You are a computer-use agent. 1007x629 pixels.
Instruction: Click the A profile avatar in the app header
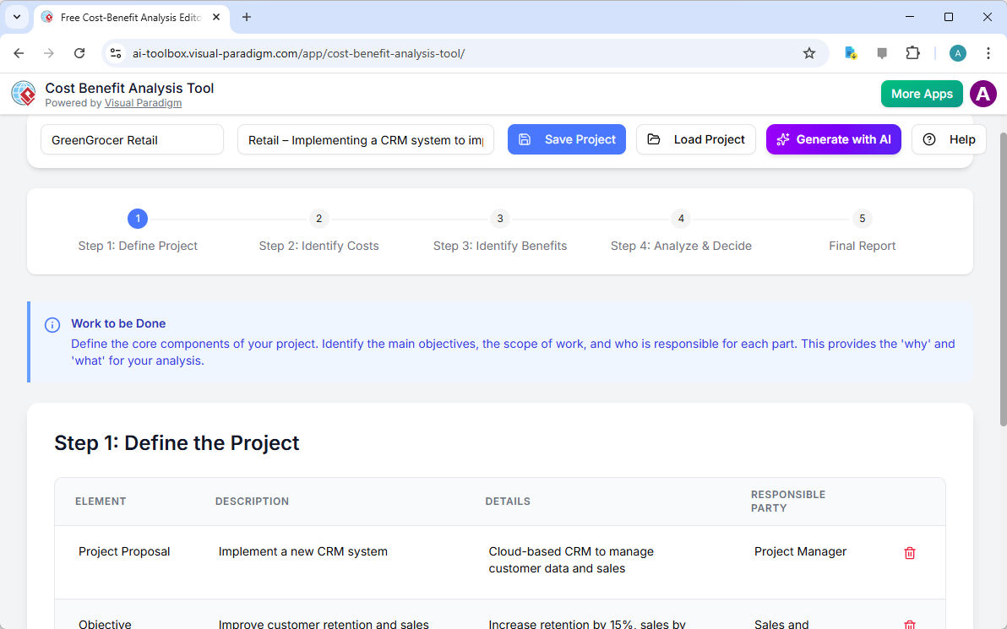click(x=983, y=94)
